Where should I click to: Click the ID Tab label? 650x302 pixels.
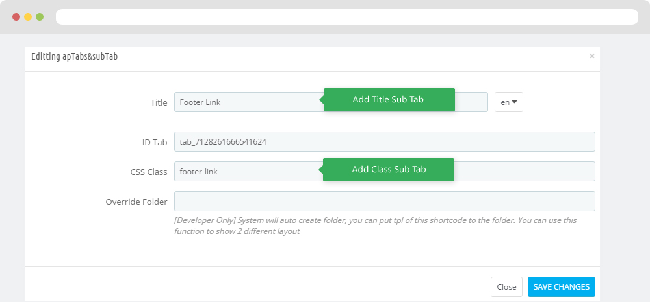[x=155, y=142]
